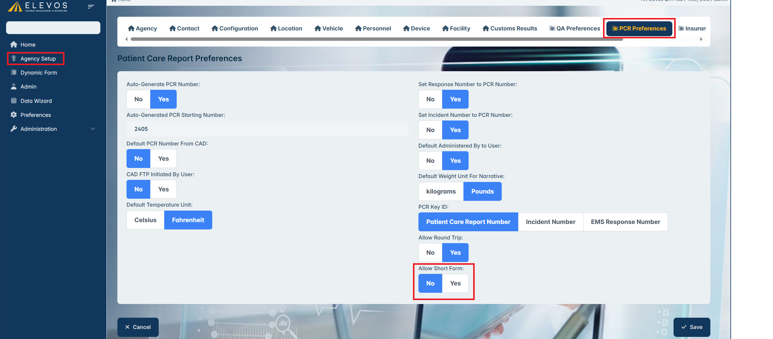Expand the Administration menu chevron
Image resolution: width=773 pixels, height=339 pixels.
pos(93,129)
